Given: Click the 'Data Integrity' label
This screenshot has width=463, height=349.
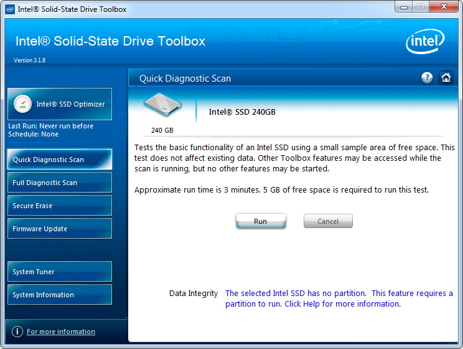Looking at the screenshot, I should coord(194,294).
